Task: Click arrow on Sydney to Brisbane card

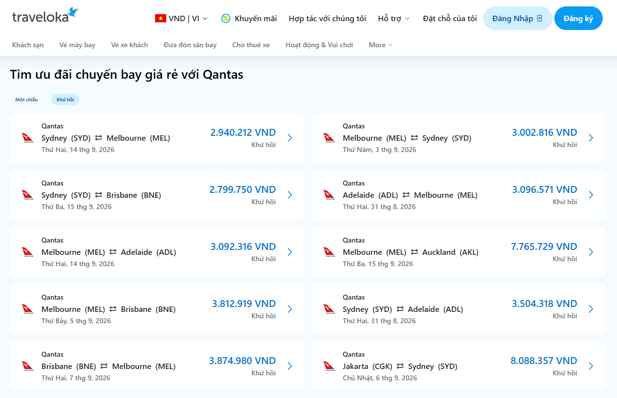Action: pyautogui.click(x=290, y=195)
